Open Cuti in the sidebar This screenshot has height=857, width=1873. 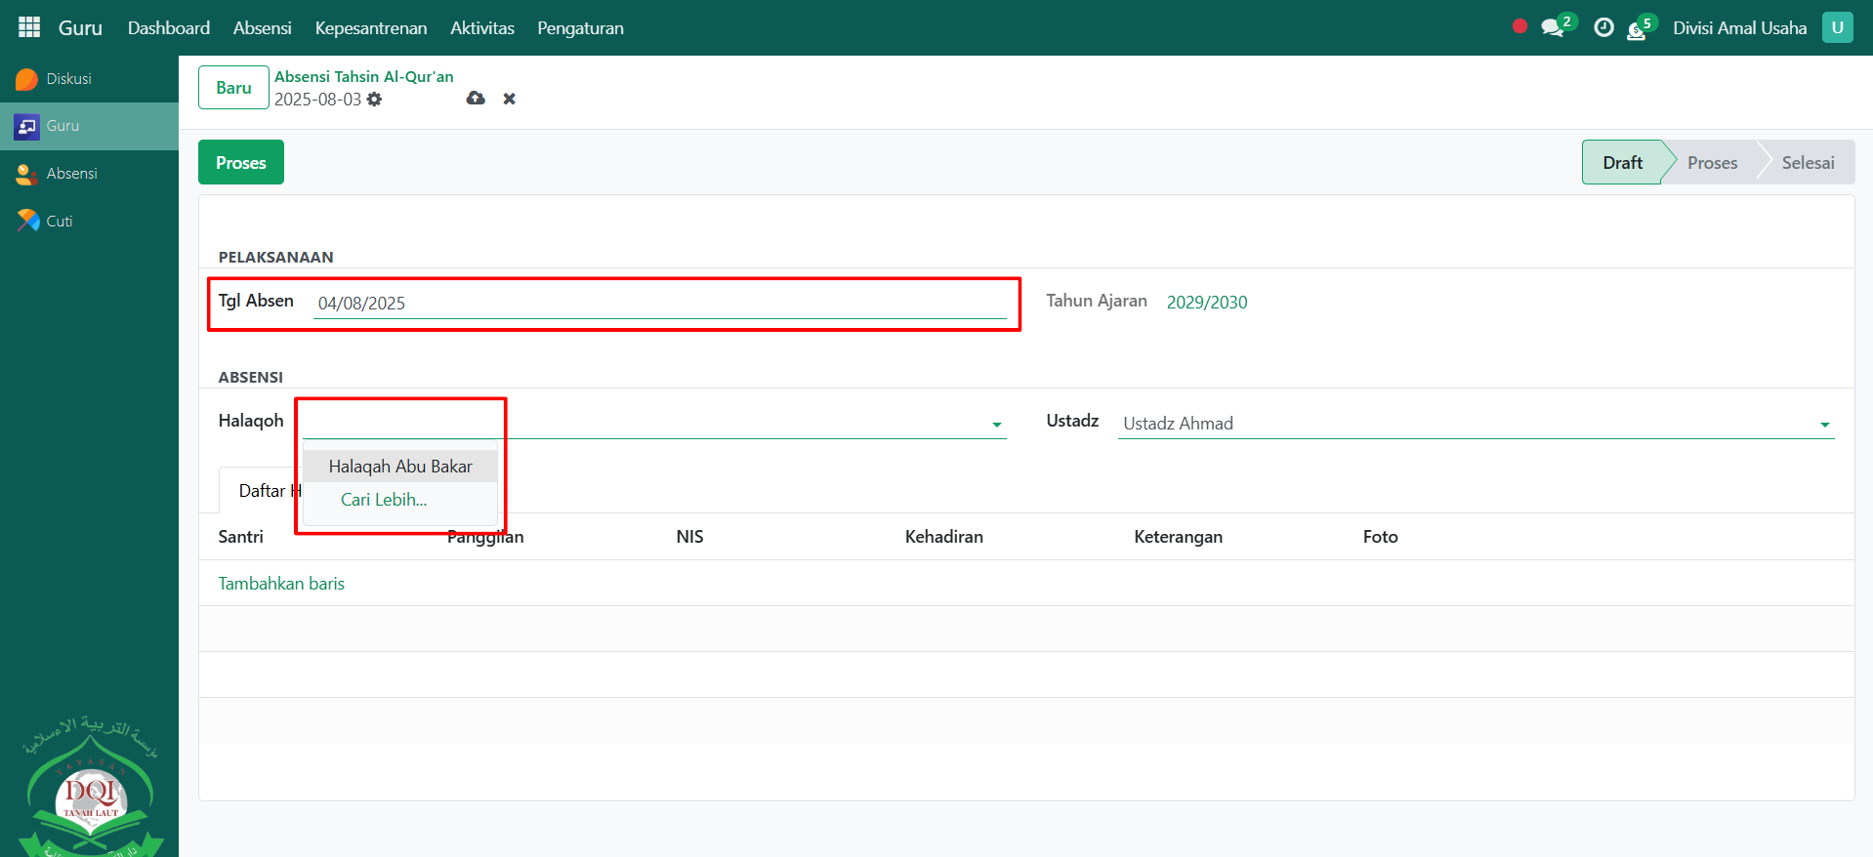click(x=59, y=222)
